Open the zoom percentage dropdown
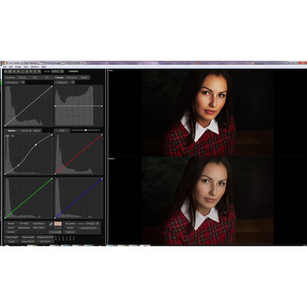 (57, 71)
